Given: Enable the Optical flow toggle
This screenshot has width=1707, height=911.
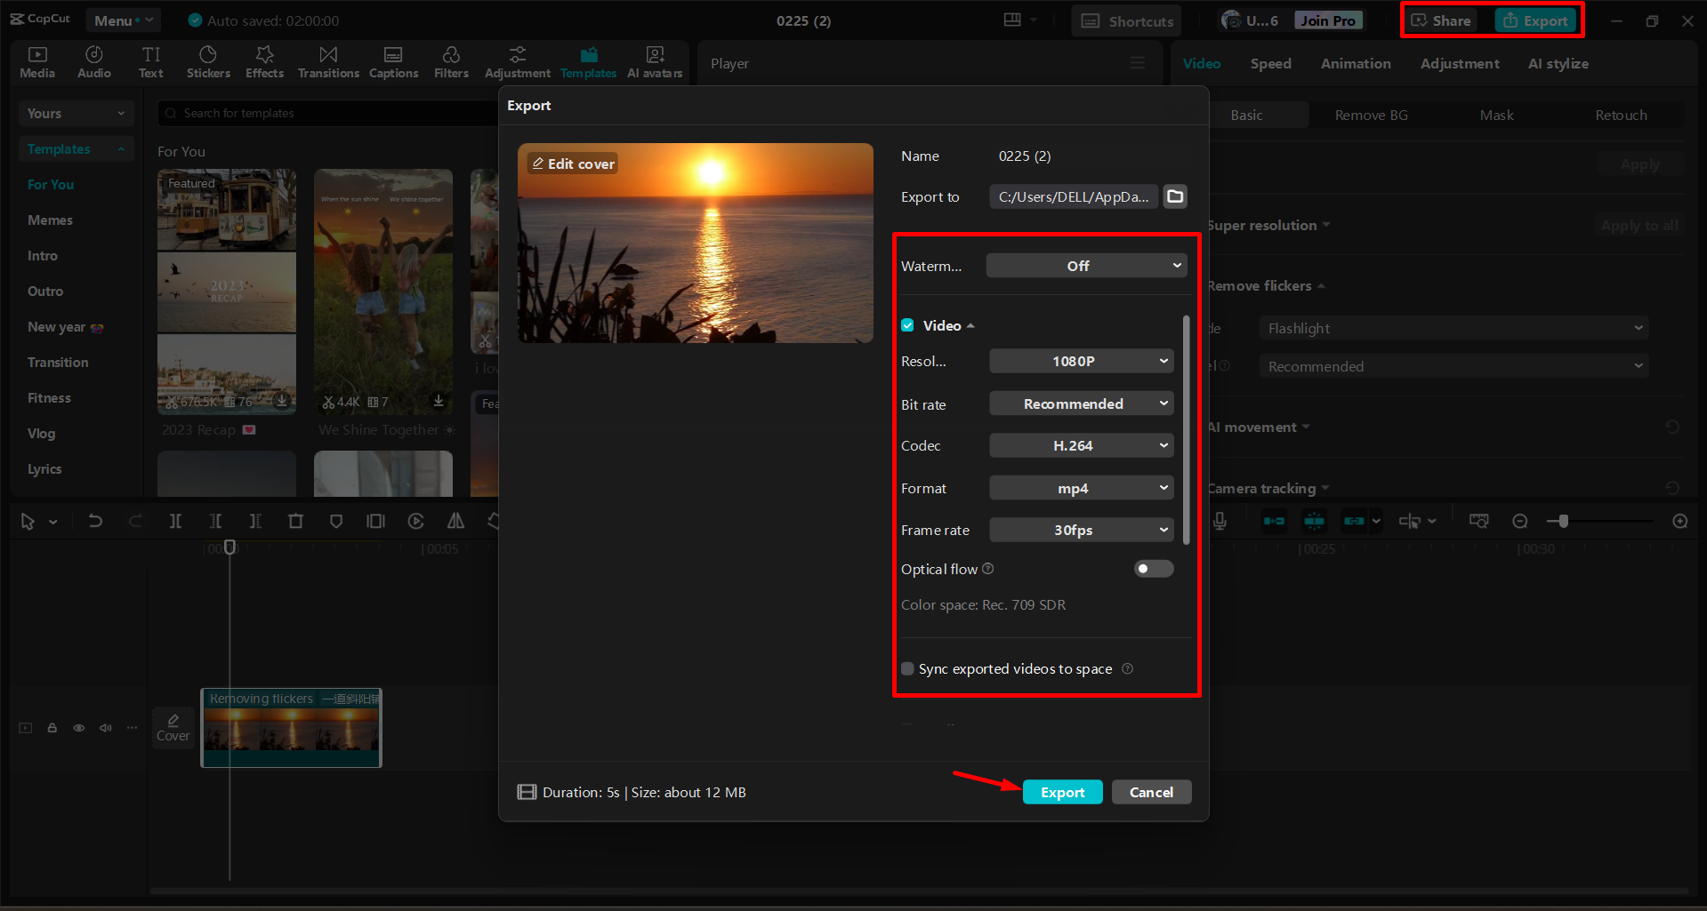Looking at the screenshot, I should tap(1153, 569).
